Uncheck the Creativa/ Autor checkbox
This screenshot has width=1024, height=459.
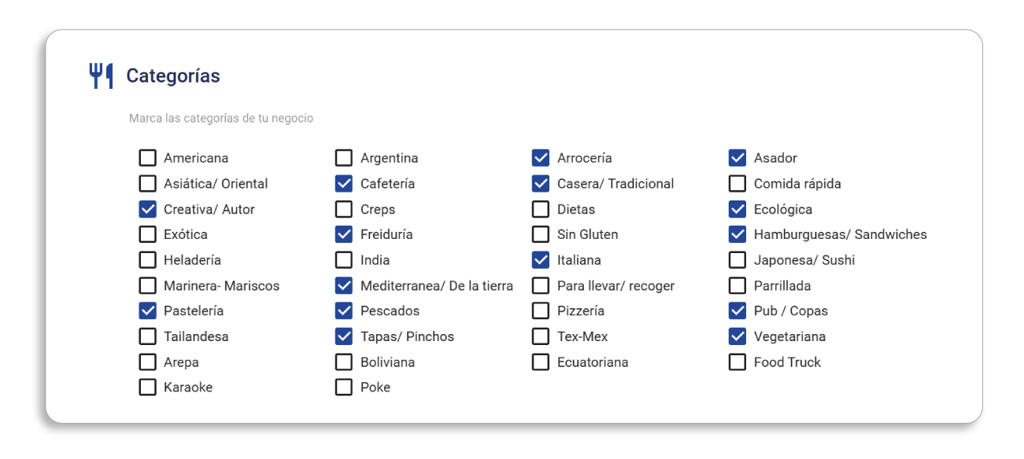click(147, 209)
